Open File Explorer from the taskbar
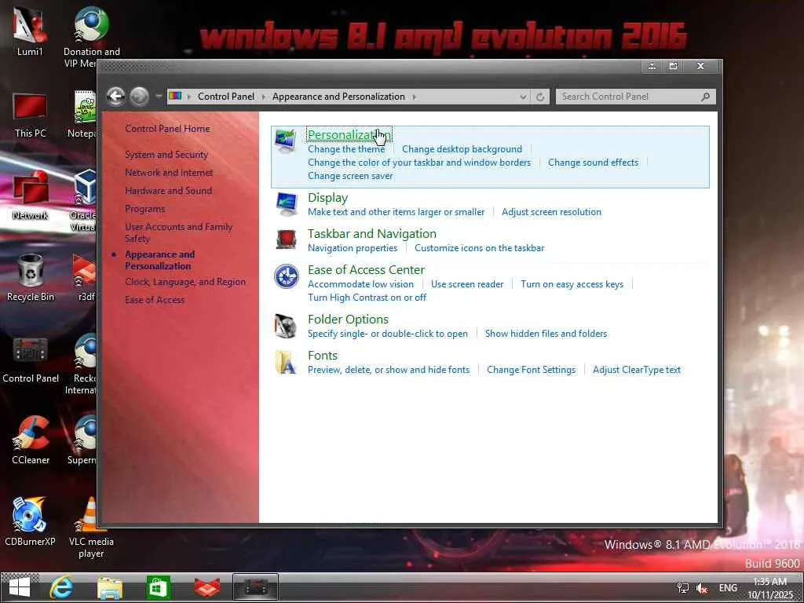The height and width of the screenshot is (603, 804). click(110, 587)
